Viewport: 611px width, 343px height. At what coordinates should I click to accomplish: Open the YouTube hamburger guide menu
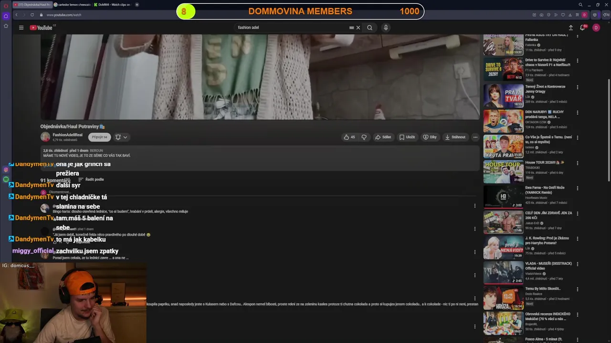[x=21, y=28]
